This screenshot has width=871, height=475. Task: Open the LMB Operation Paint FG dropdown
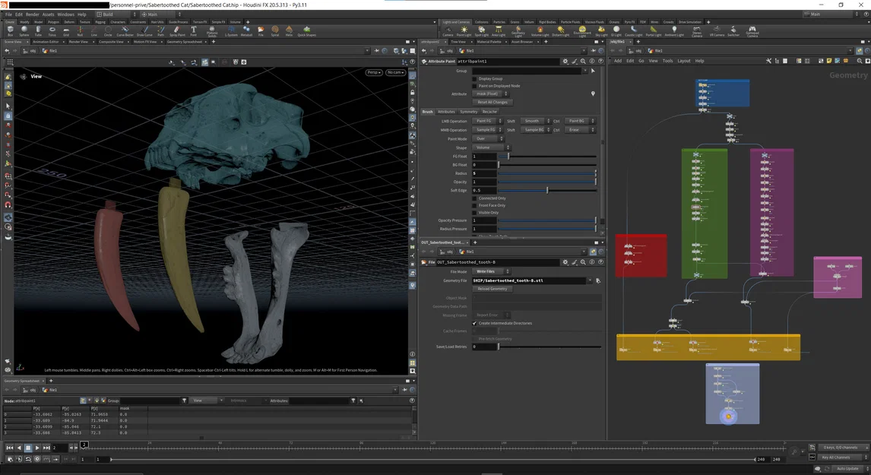486,121
